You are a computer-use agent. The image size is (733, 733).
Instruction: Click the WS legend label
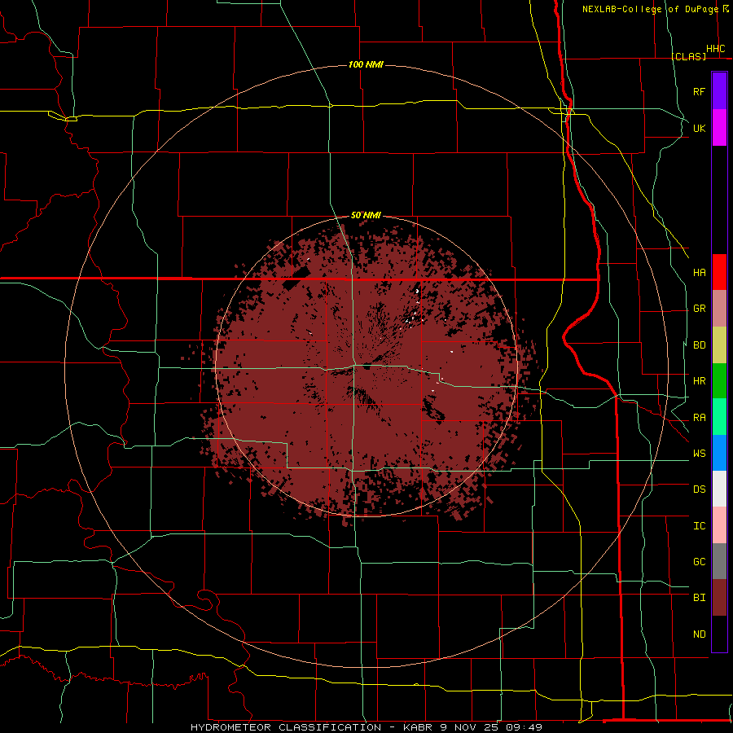700,453
